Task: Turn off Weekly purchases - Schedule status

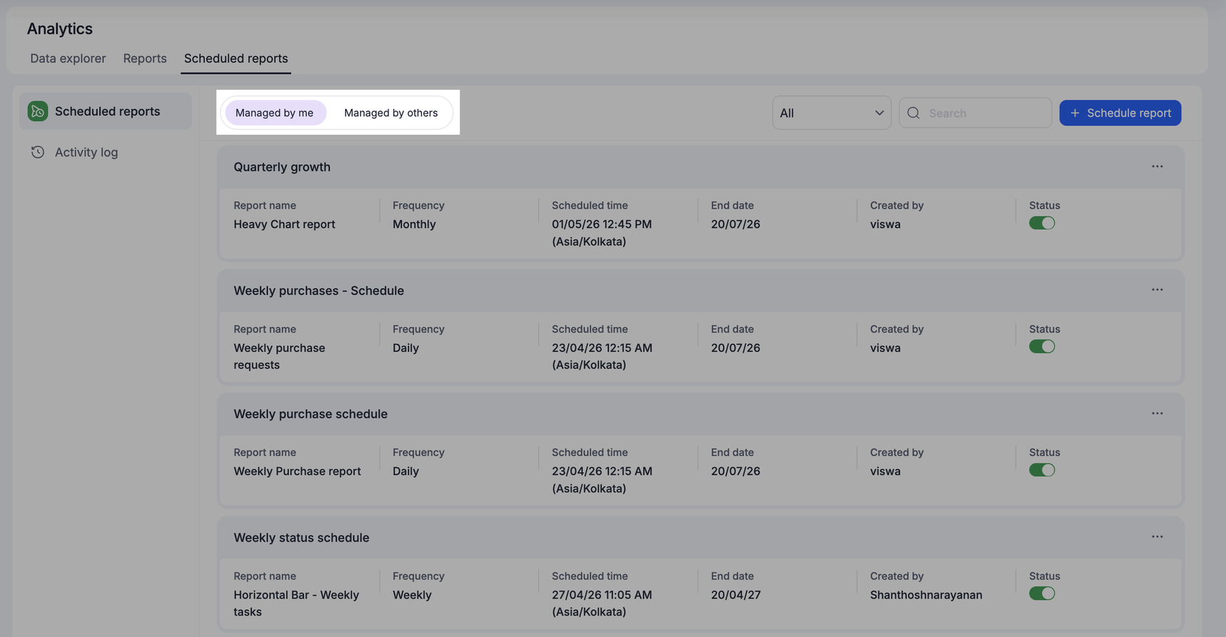Action: 1041,347
